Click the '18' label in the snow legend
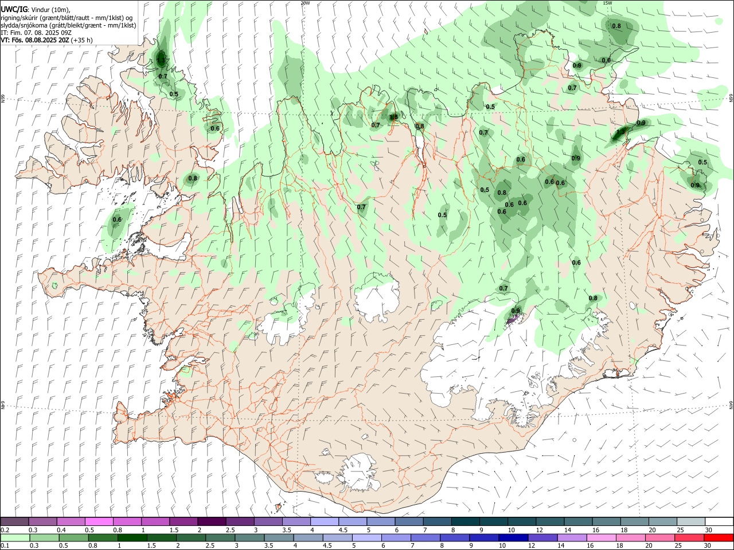 624,530
